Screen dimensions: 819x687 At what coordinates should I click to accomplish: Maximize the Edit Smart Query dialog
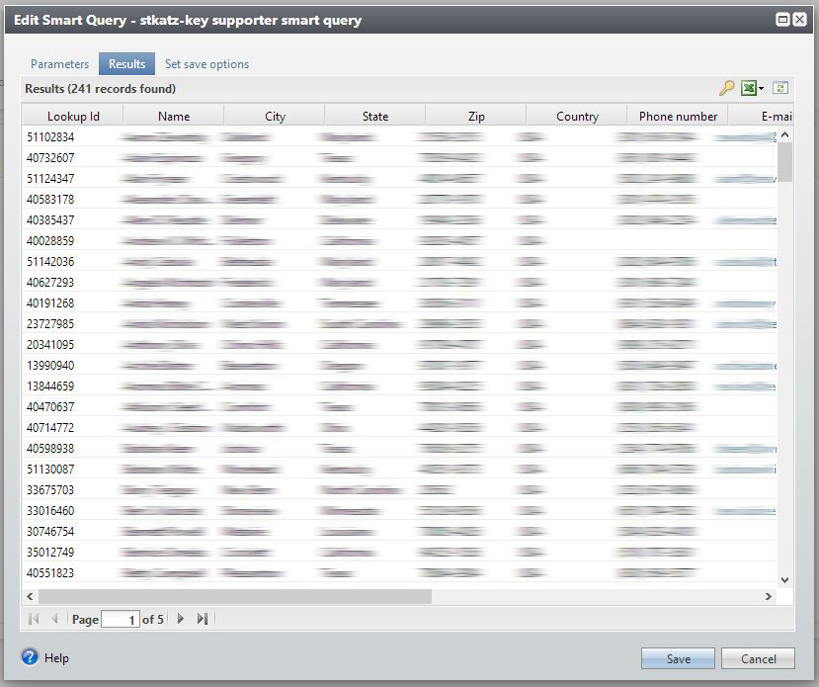tap(782, 19)
